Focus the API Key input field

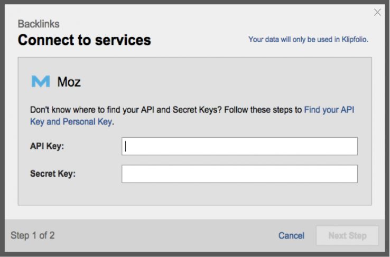pos(239,146)
